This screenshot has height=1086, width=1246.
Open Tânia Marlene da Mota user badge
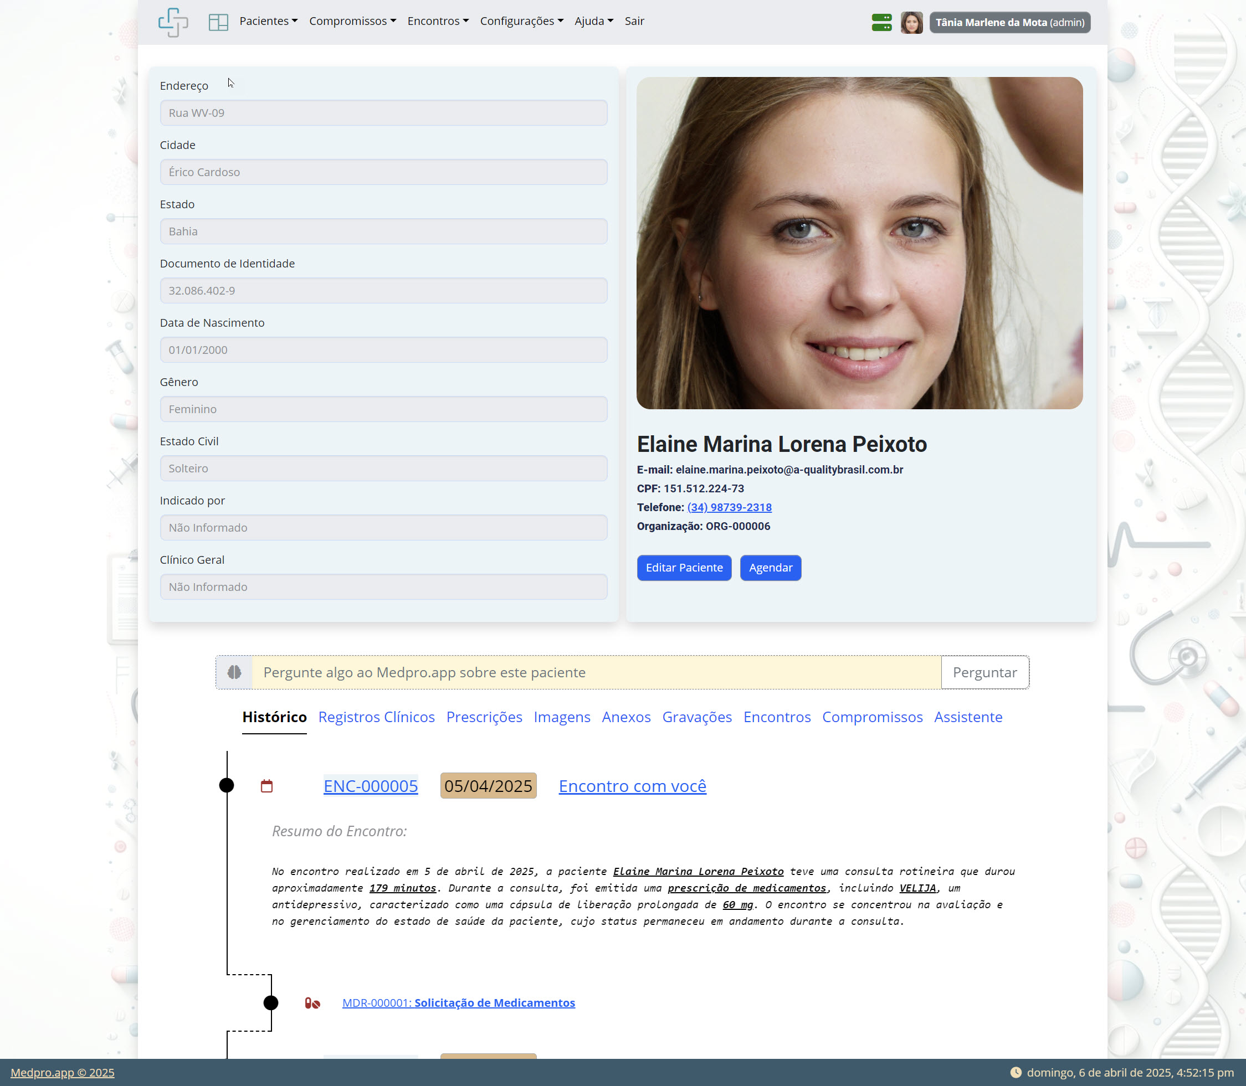(x=1009, y=22)
